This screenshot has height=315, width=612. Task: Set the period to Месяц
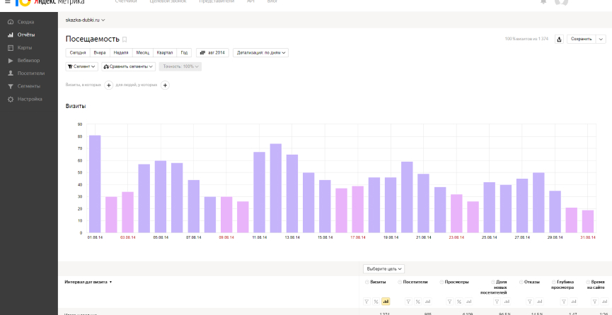click(x=143, y=53)
